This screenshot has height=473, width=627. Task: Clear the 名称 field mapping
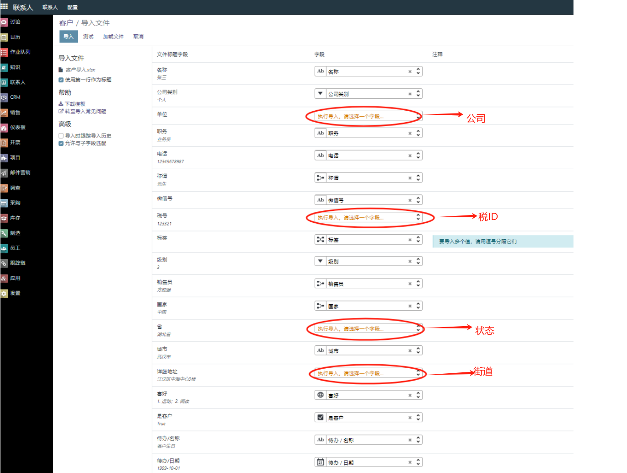coord(410,72)
